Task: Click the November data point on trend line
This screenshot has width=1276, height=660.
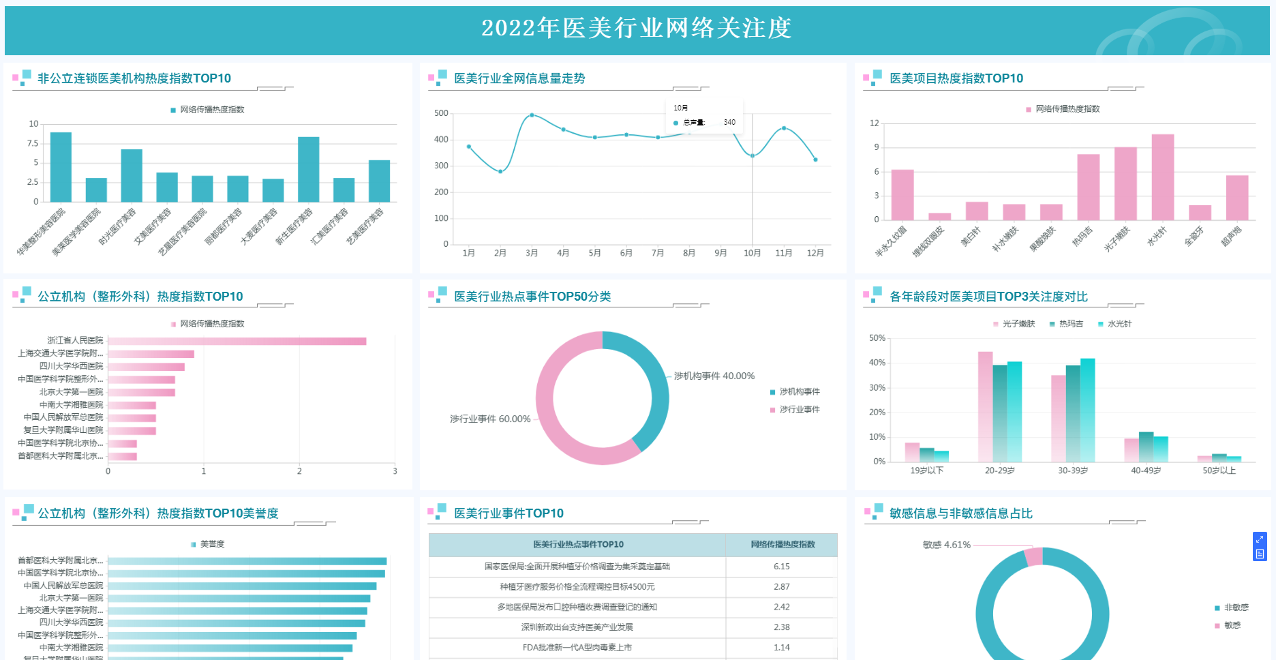Action: click(784, 128)
